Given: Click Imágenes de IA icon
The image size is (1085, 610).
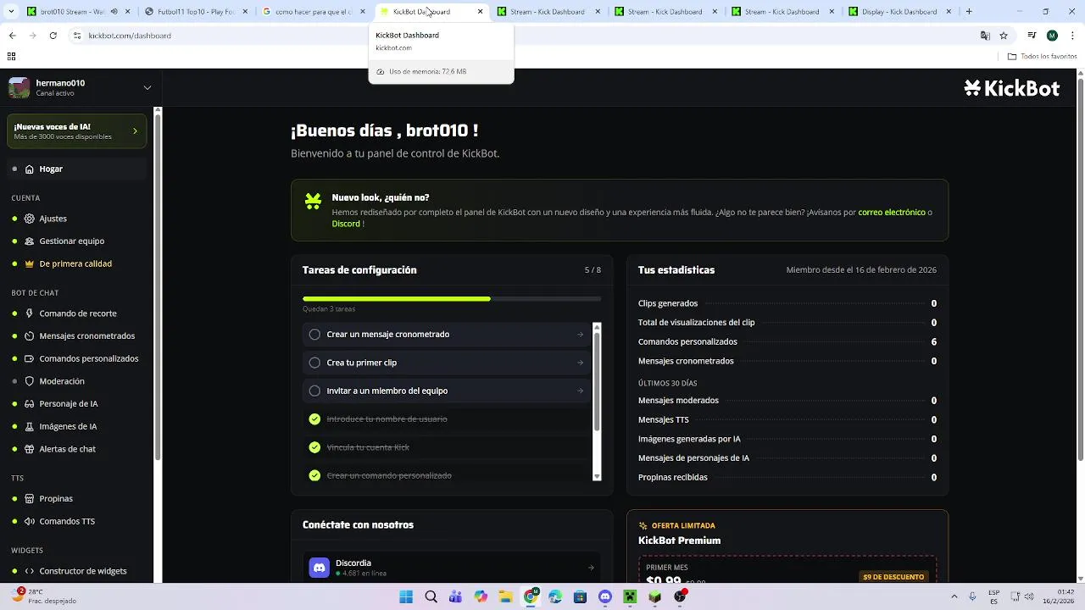Looking at the screenshot, I should click(x=30, y=426).
